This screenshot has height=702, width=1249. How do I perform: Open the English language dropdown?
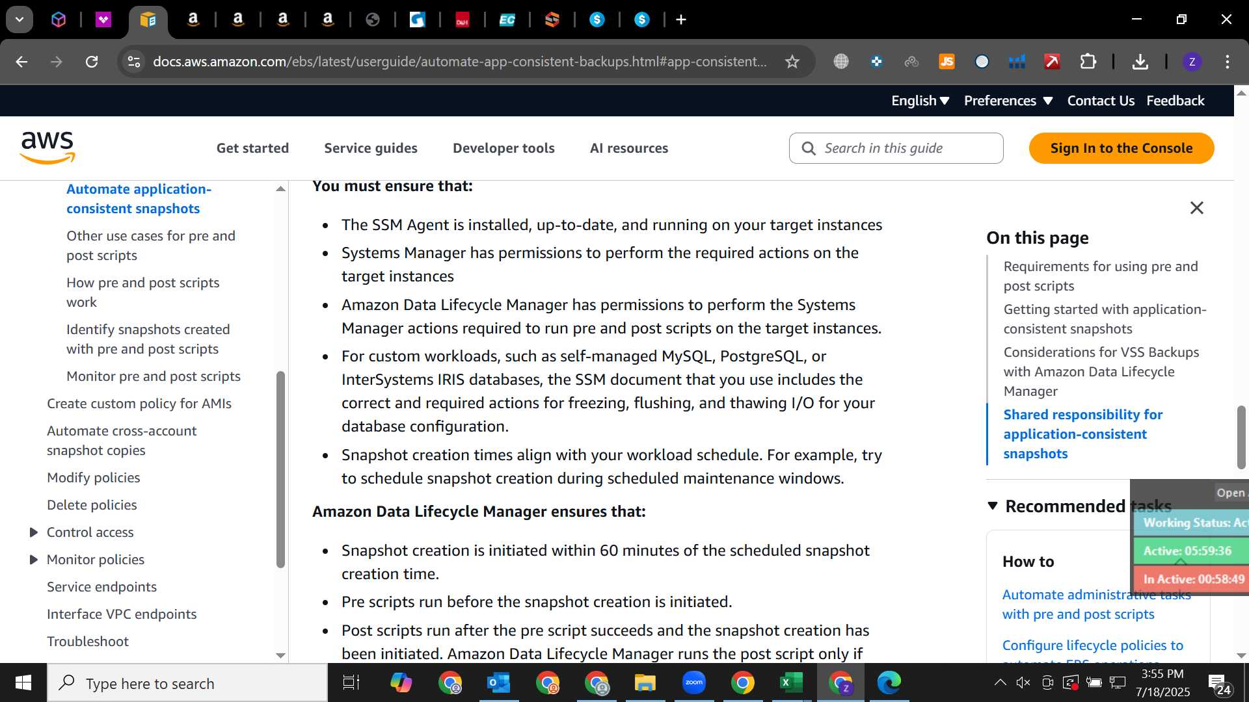click(x=920, y=101)
